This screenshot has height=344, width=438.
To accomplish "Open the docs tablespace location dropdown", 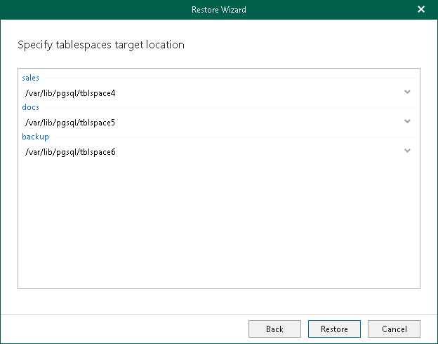I will [x=407, y=121].
